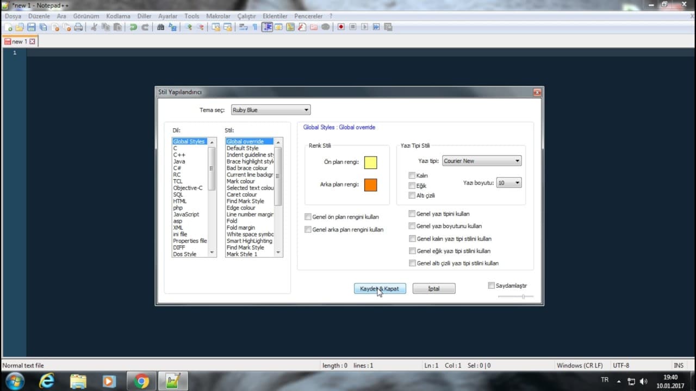
Task: Click the Cut scissors toolbar icon
Action: coord(94,27)
